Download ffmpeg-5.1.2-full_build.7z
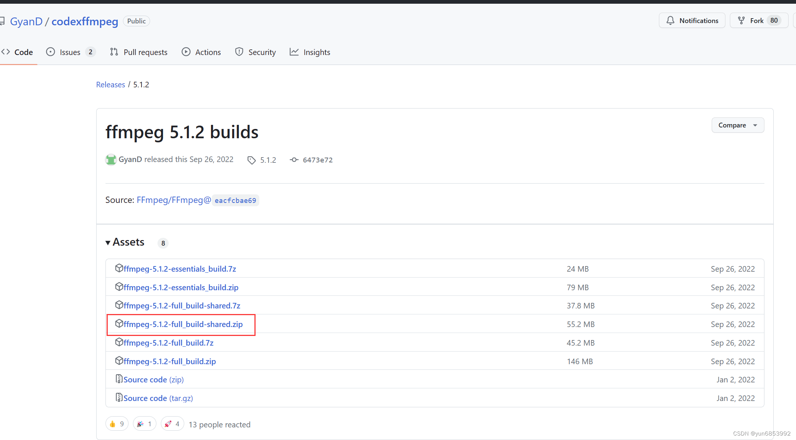The width and height of the screenshot is (796, 440). tap(169, 343)
